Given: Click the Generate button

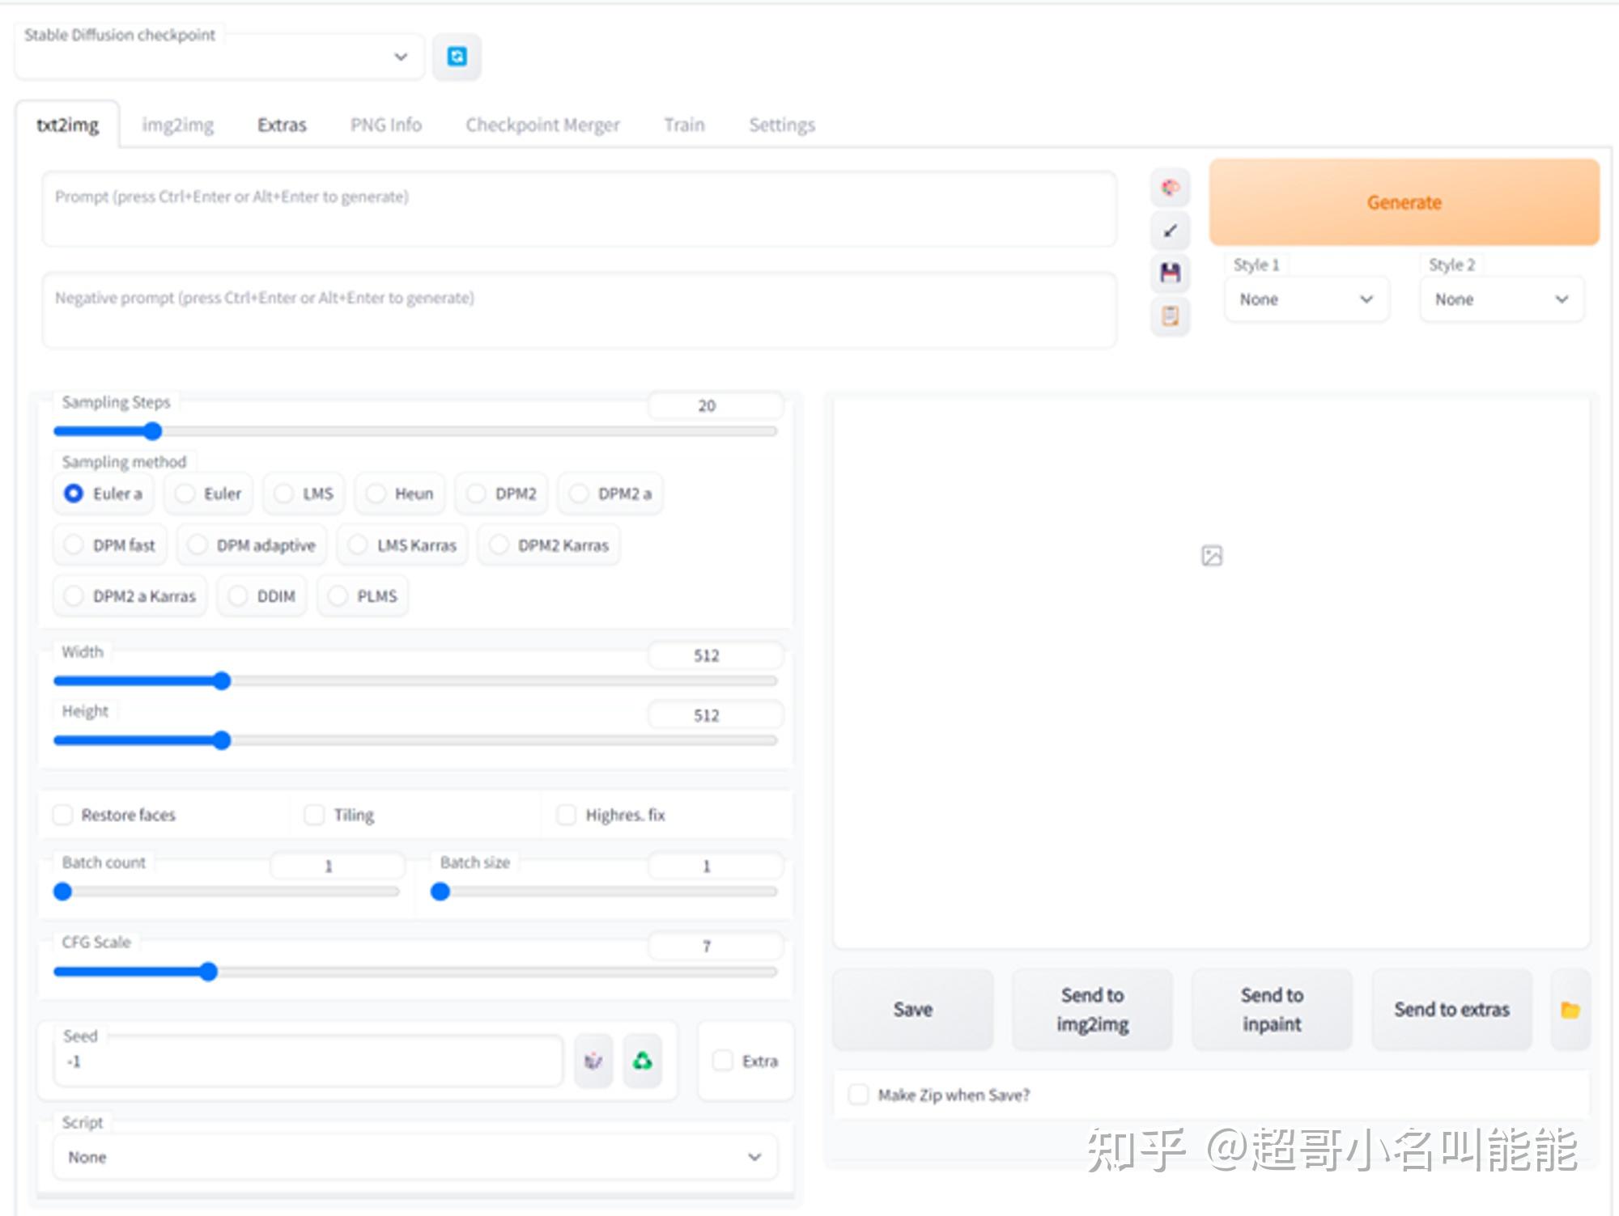Looking at the screenshot, I should tap(1404, 202).
